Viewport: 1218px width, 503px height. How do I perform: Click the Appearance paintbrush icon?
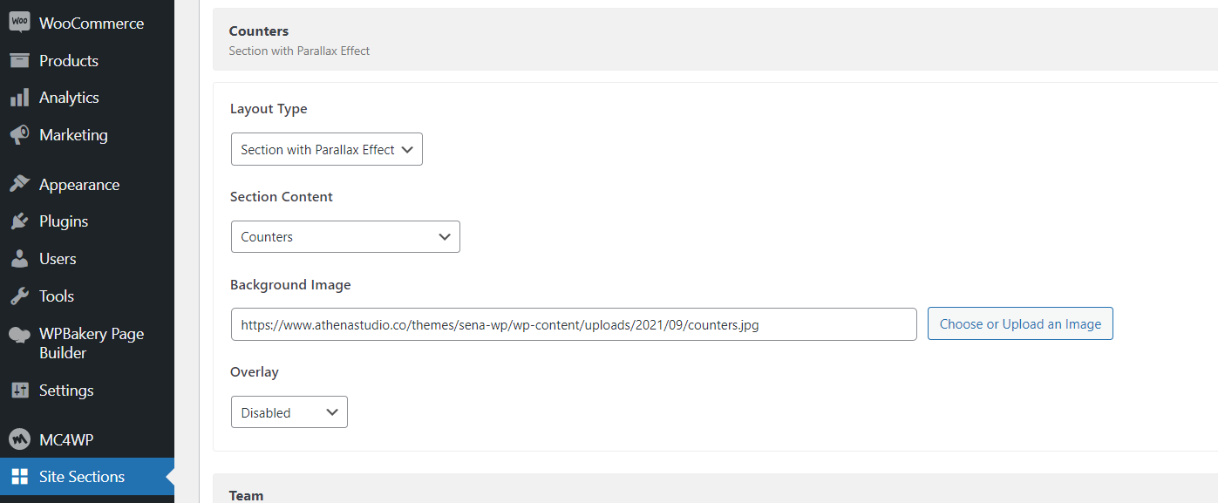click(19, 184)
